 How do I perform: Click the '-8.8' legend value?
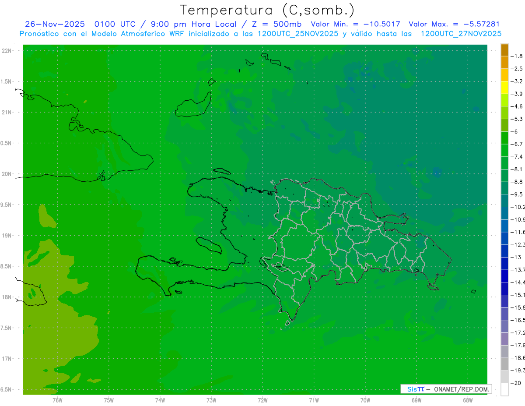tap(517, 182)
